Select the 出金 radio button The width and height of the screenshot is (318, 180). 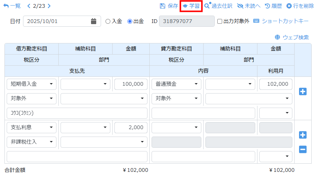click(x=130, y=22)
